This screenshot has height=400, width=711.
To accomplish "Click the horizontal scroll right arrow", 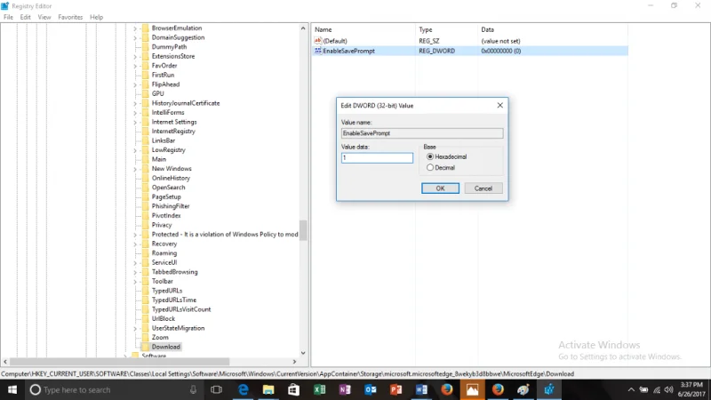I will (294, 362).
